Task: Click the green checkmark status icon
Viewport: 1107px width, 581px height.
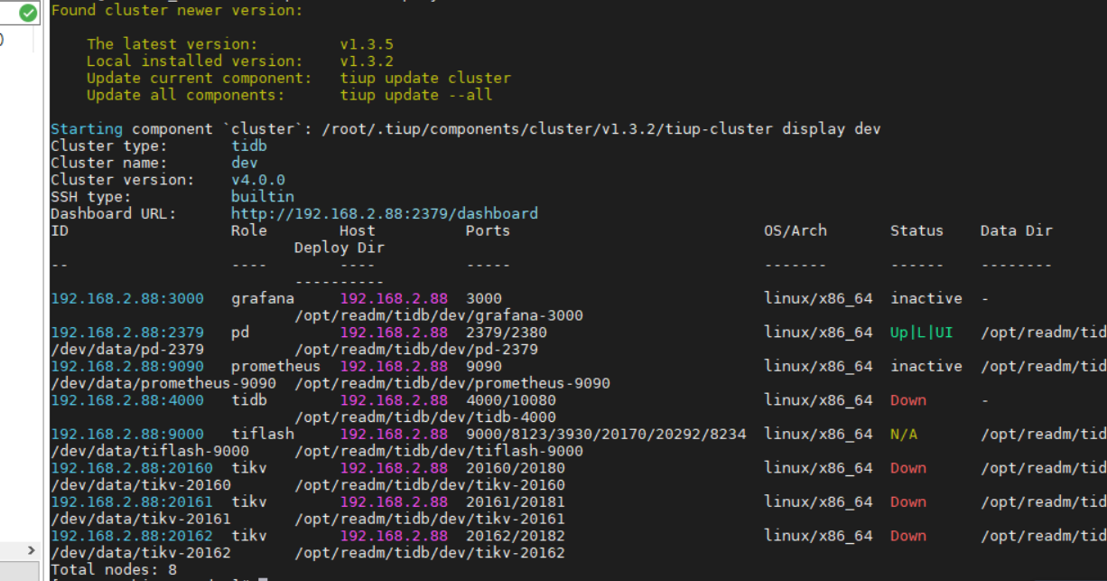Action: tap(28, 13)
